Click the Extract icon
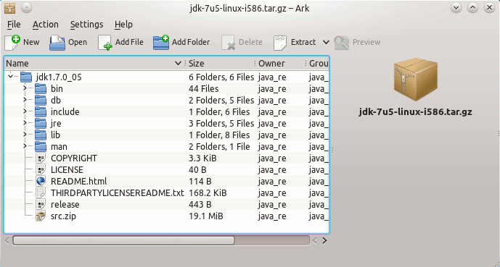500x267 pixels. click(280, 42)
